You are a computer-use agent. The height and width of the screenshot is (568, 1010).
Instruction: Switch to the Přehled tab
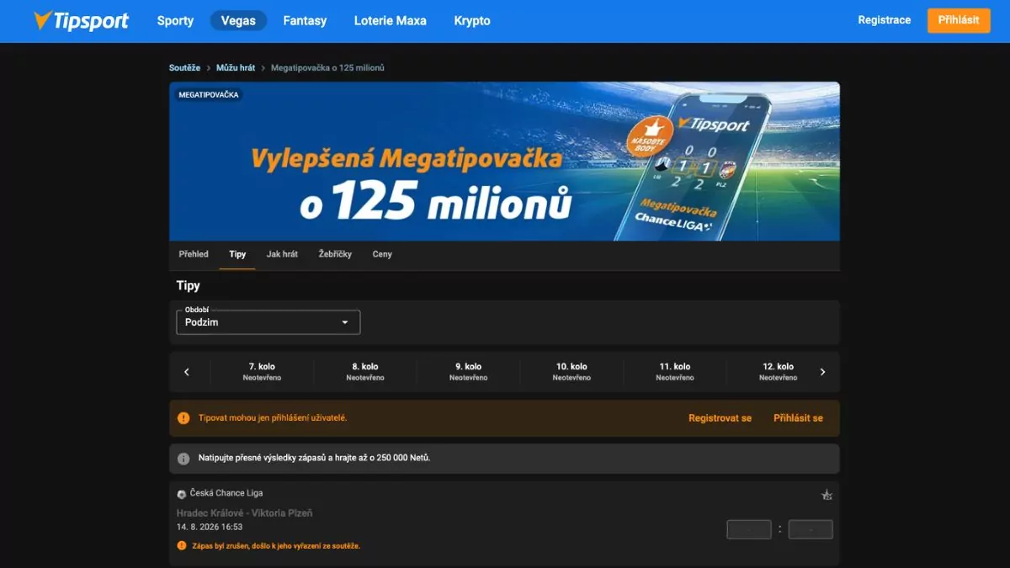[194, 254]
